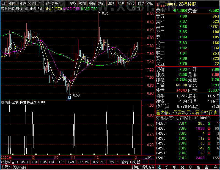
Task: Click the 15:00 trade row with 2469
Action: (188, 158)
